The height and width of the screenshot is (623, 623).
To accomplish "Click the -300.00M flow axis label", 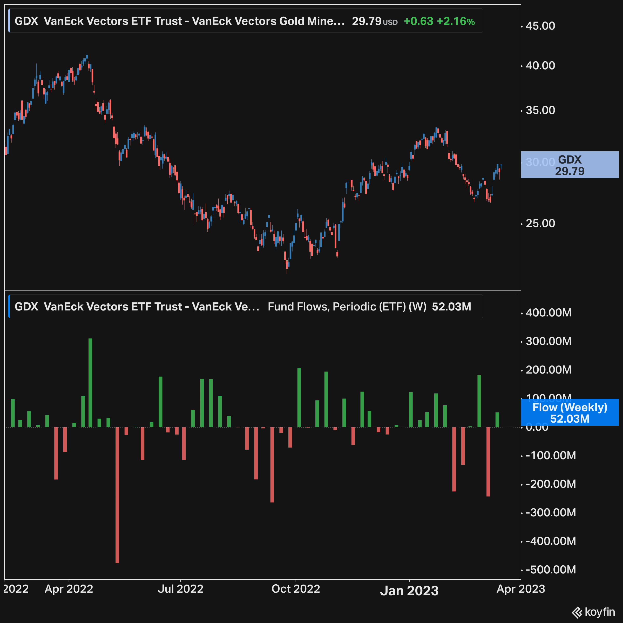I will coord(551,512).
